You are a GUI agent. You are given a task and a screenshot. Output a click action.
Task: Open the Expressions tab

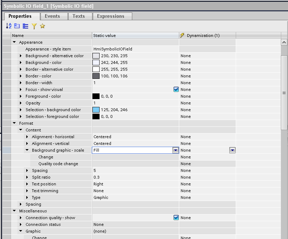(111, 16)
